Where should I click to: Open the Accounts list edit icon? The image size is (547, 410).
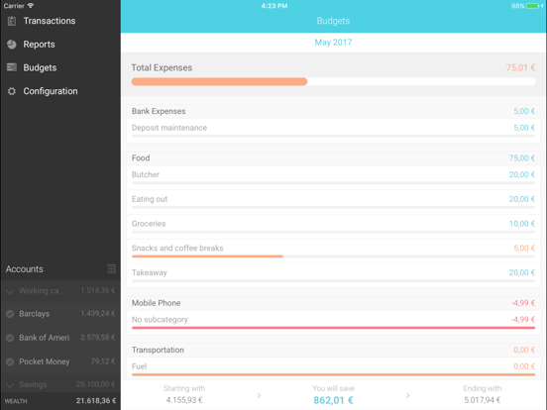coord(111,268)
